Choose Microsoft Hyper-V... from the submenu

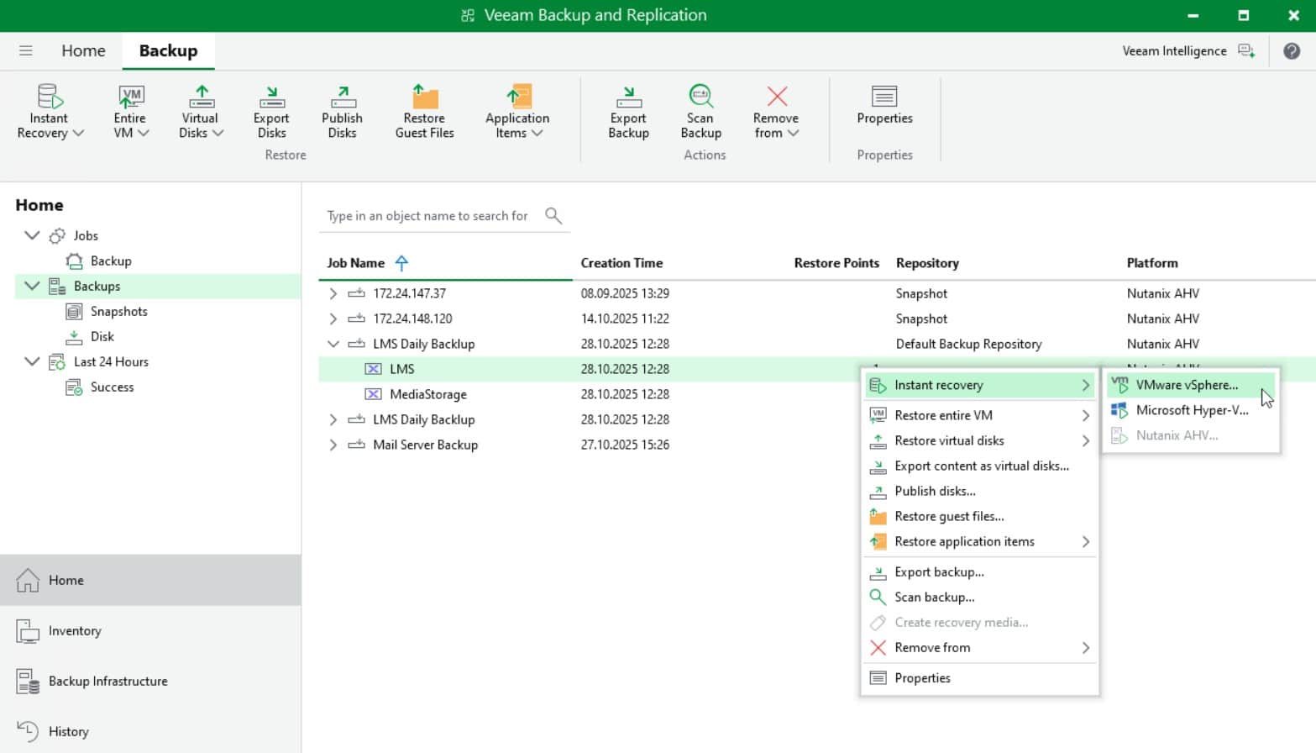click(1191, 410)
